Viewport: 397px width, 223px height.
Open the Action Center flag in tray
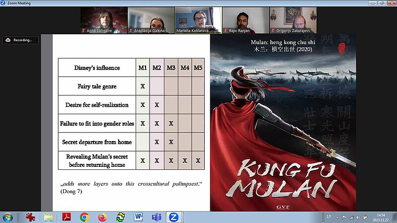344,217
